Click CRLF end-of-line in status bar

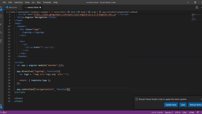click(184, 112)
